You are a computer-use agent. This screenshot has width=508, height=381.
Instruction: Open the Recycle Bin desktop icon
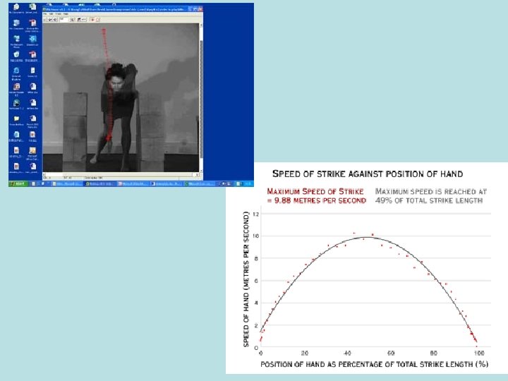(x=16, y=56)
